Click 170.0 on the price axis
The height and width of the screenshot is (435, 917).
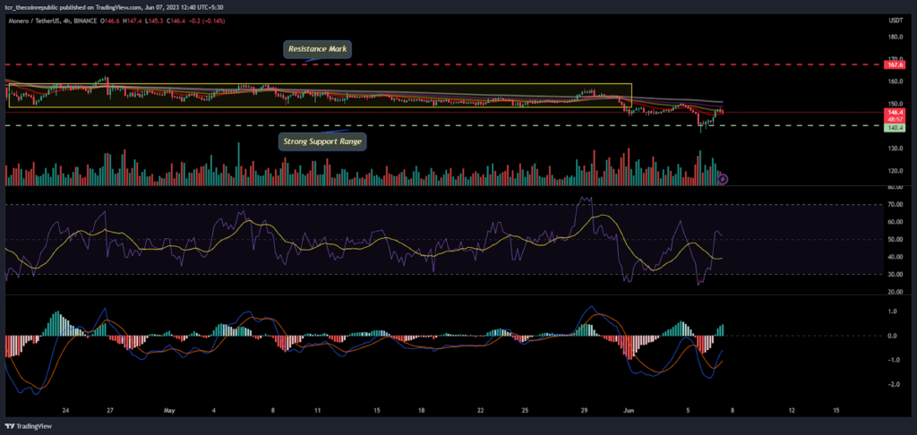point(896,58)
